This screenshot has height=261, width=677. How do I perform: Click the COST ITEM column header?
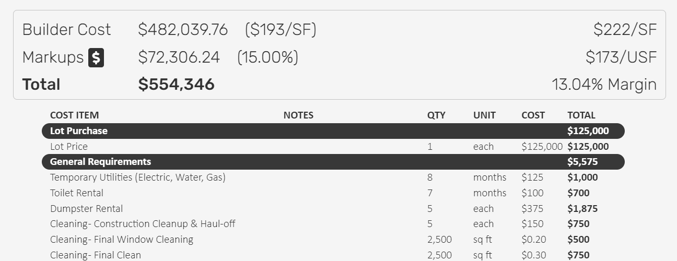[x=74, y=115]
